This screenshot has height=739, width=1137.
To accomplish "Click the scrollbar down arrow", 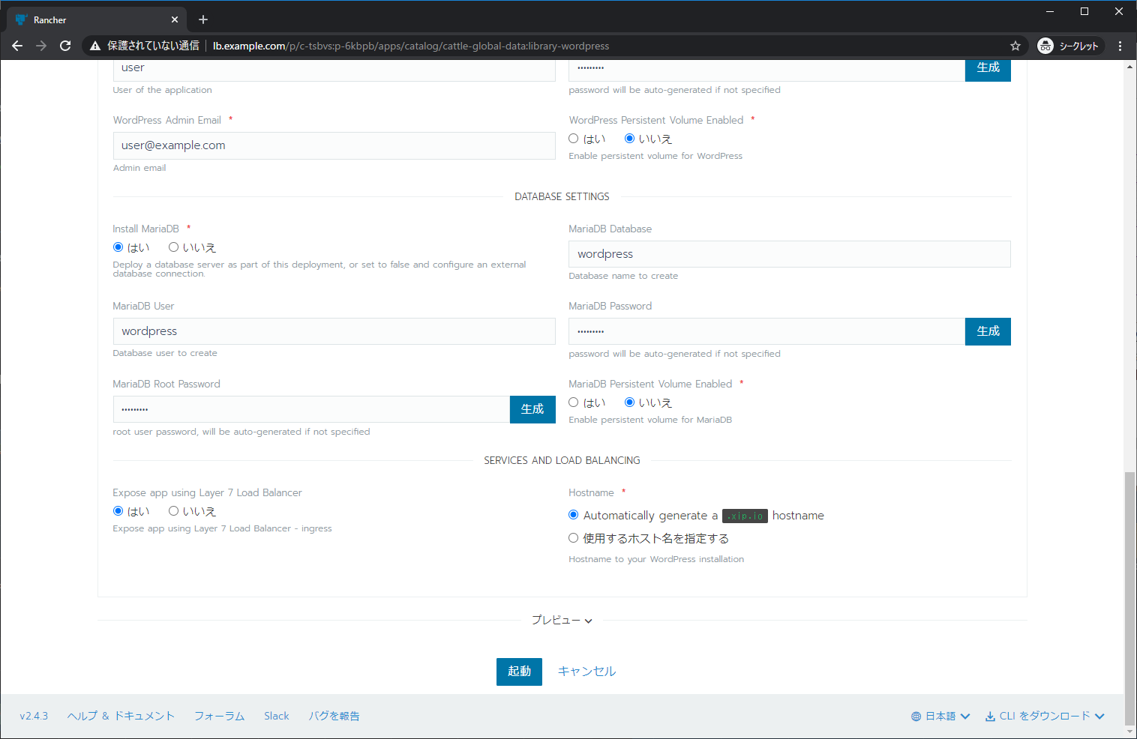I will (x=1129, y=732).
